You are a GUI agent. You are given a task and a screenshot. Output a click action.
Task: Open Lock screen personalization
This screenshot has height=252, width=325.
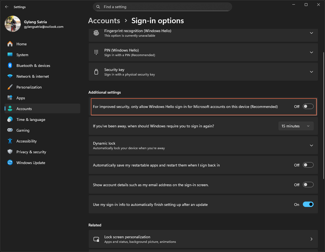click(203, 239)
